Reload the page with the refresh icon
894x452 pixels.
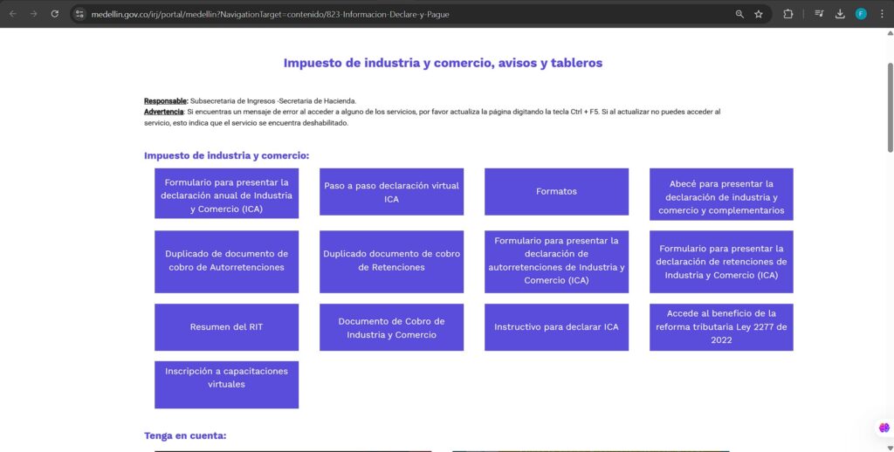click(55, 14)
